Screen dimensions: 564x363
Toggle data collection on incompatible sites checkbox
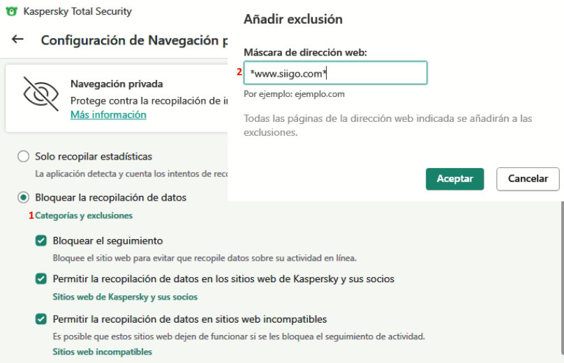point(41,320)
